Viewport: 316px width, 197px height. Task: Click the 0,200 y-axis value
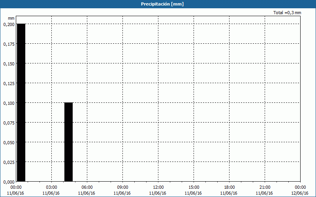(9, 24)
